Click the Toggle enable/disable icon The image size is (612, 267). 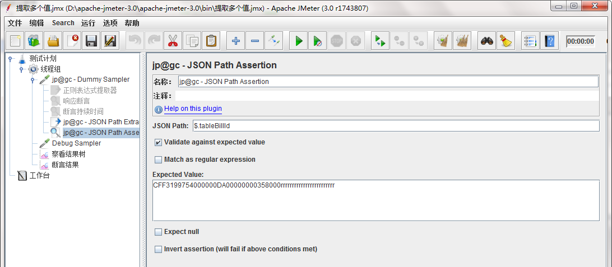coord(273,40)
